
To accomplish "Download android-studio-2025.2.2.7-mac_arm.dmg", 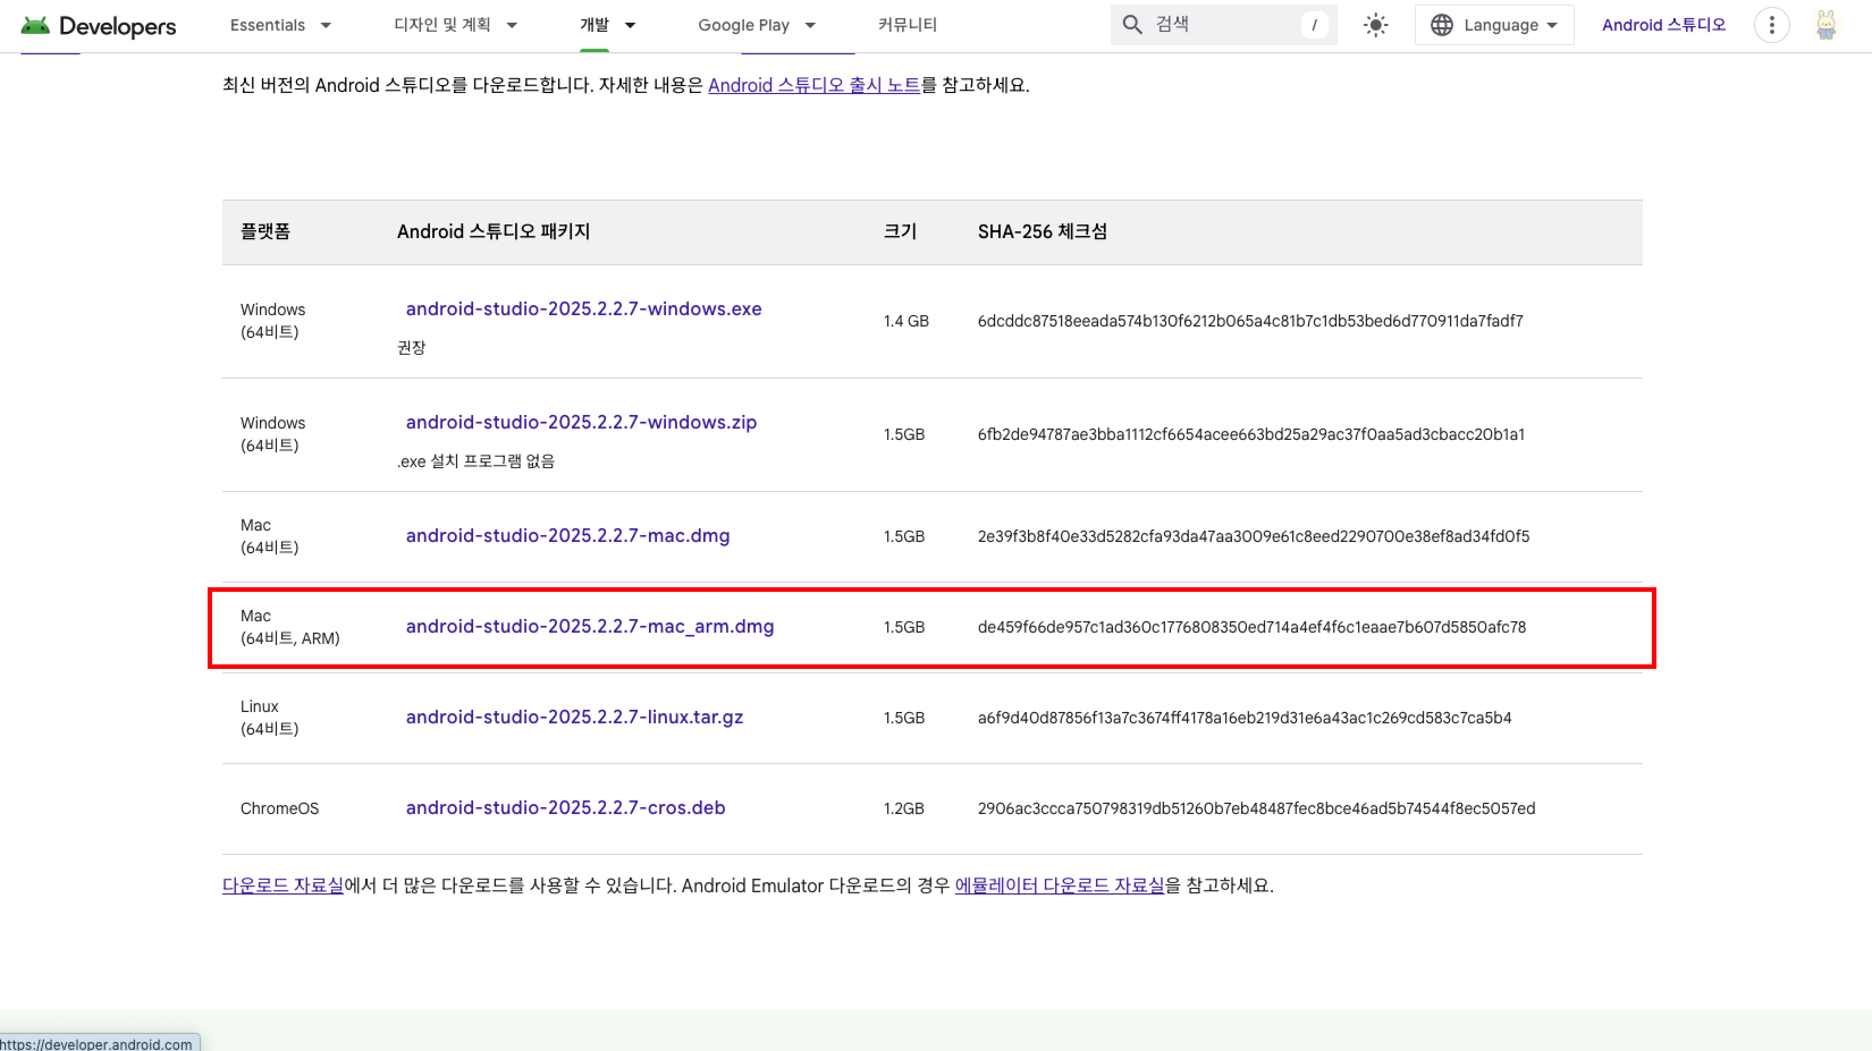I will 589,626.
